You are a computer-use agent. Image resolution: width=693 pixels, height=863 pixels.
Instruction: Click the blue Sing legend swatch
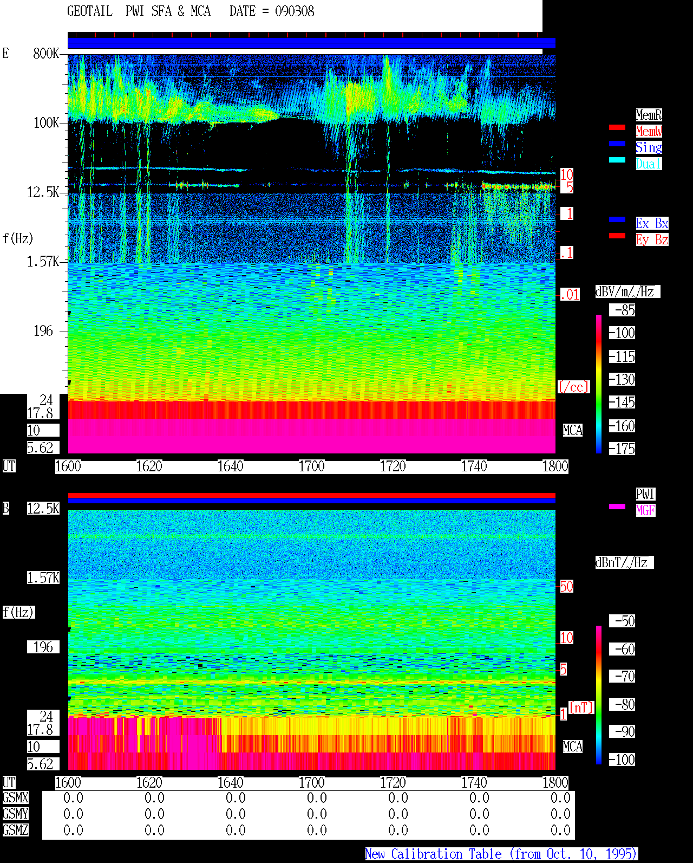pyautogui.click(x=617, y=144)
